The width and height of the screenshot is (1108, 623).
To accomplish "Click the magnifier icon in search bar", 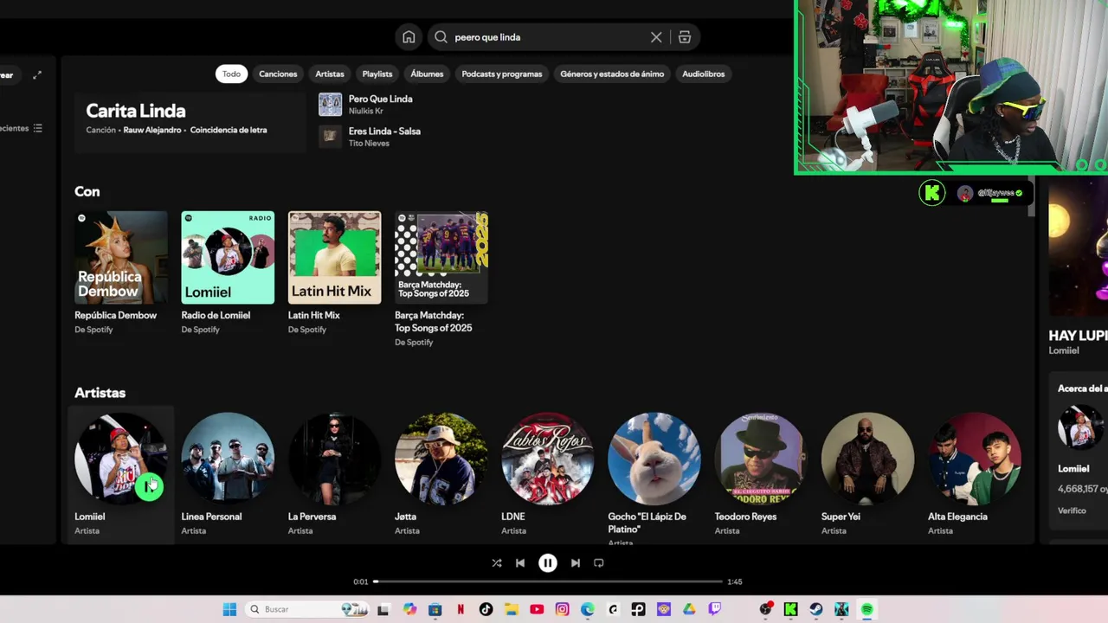I will [441, 37].
